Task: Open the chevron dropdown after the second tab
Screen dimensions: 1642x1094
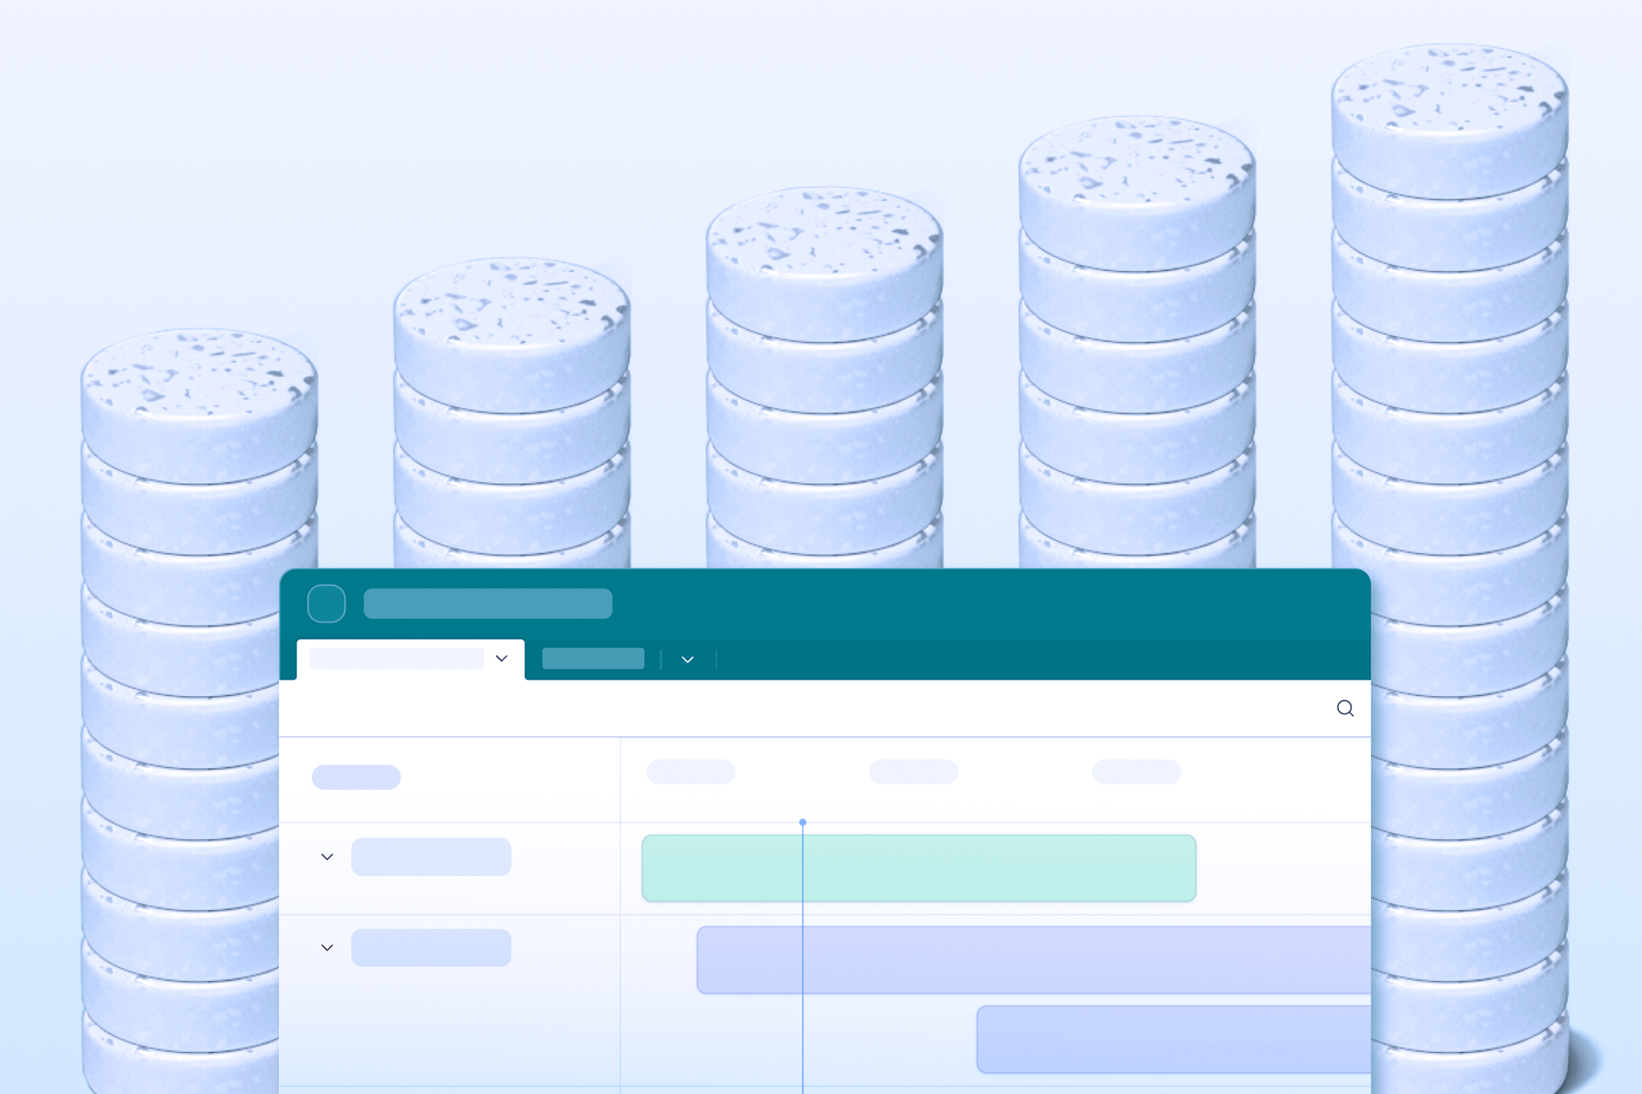Action: (688, 660)
